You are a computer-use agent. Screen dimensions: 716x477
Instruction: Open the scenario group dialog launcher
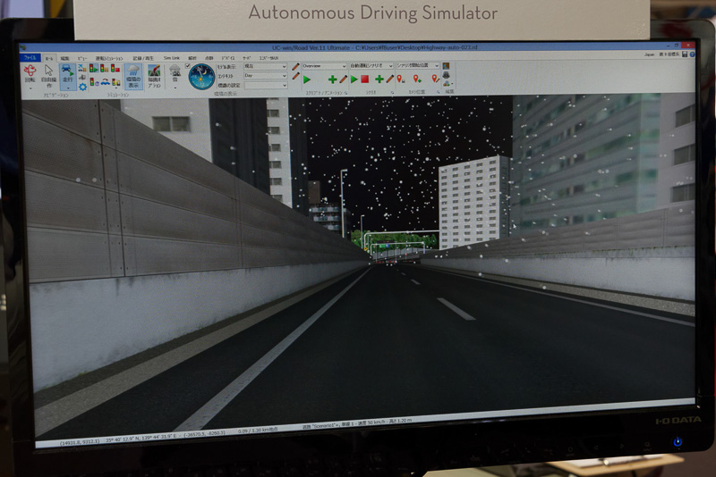pyautogui.click(x=392, y=93)
